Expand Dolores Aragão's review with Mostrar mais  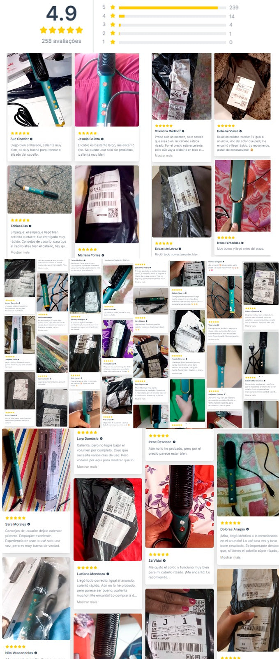pos(230,557)
